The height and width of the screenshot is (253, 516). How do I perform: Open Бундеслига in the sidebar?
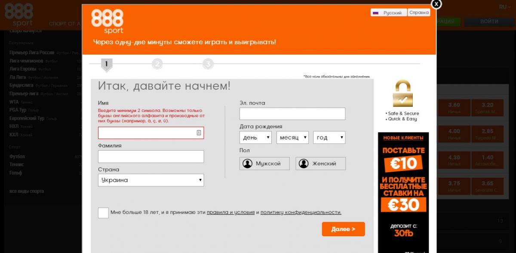click(x=22, y=85)
